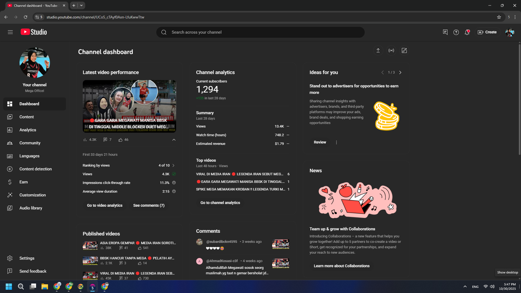Click Go to channel analytics
Viewport: 521px width, 293px height.
pyautogui.click(x=220, y=202)
